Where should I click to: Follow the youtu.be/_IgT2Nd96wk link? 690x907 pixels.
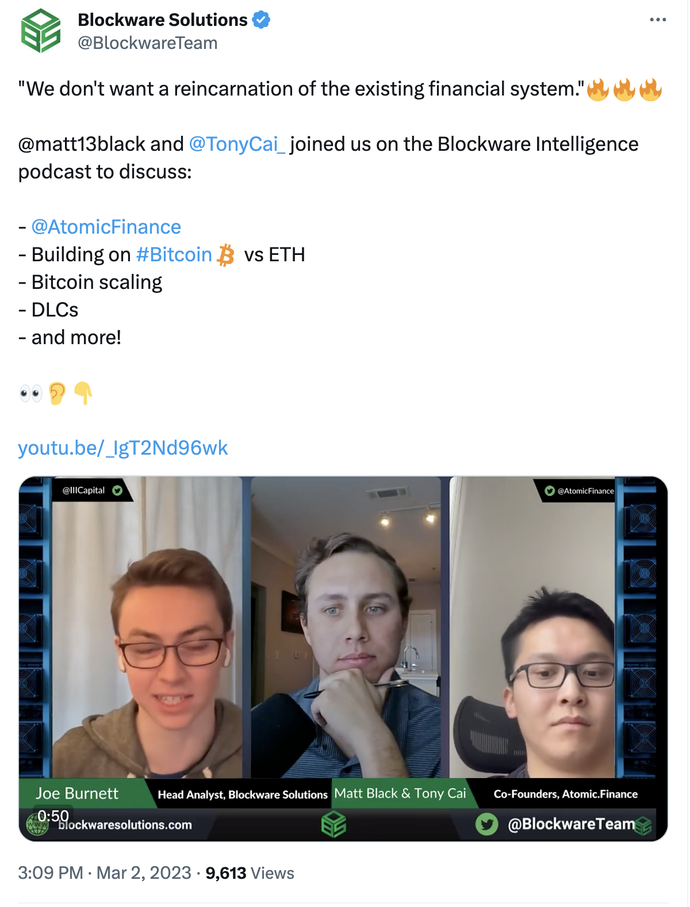[x=123, y=448]
